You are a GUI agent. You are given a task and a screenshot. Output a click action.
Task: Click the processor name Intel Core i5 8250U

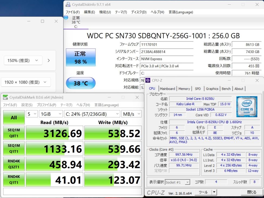200,98
